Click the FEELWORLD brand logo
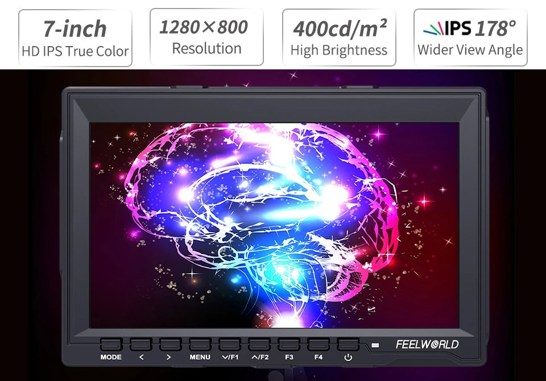This screenshot has width=546, height=381. point(427,345)
